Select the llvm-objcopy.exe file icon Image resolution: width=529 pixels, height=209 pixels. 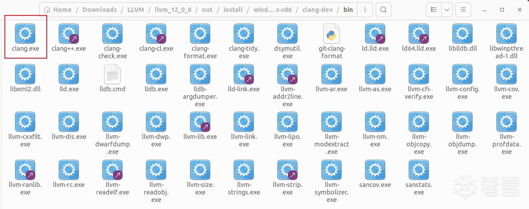coord(419,122)
